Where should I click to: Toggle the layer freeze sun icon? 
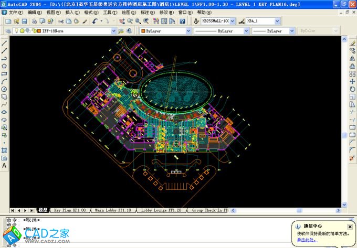(x=22, y=31)
